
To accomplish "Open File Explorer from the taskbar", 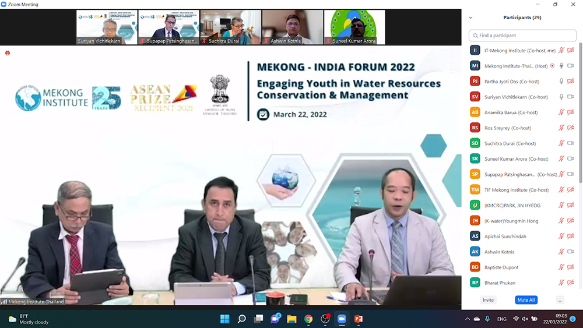I will coord(291,319).
